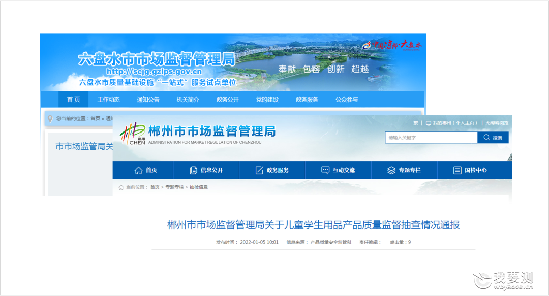Select 国检中心 text in Chenzhou navigation
549x296 pixels.
point(476,170)
